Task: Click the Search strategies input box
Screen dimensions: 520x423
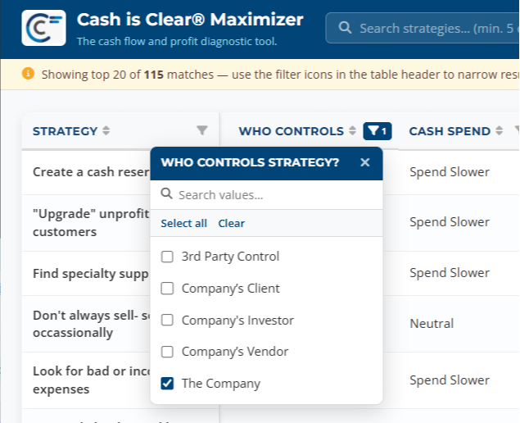Action: 423,28
